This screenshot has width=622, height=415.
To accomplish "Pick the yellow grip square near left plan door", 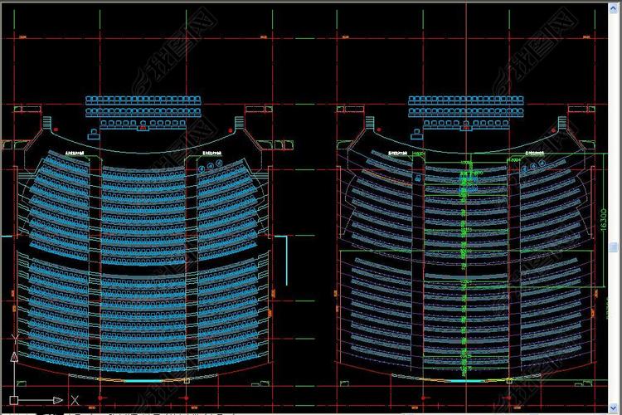I will 186,381.
